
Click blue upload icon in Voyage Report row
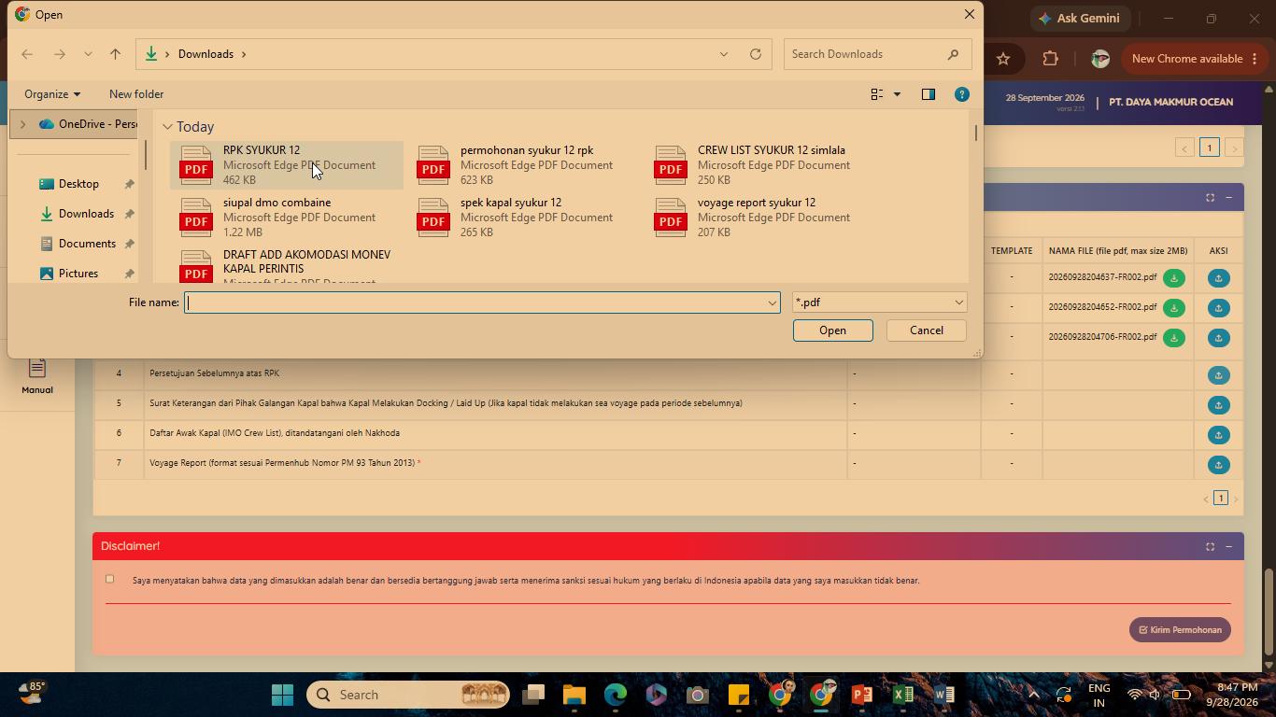1218,465
